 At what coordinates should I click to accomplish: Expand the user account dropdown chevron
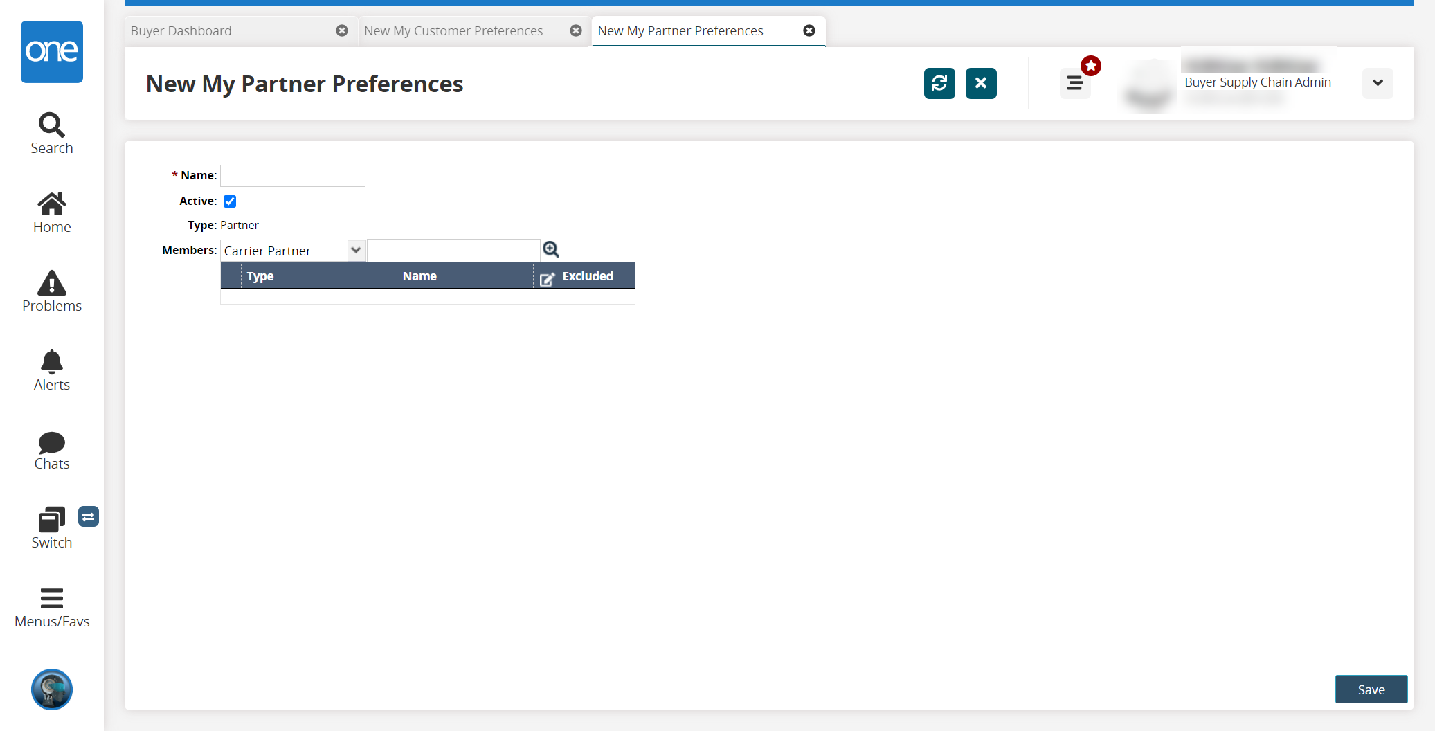(1378, 83)
